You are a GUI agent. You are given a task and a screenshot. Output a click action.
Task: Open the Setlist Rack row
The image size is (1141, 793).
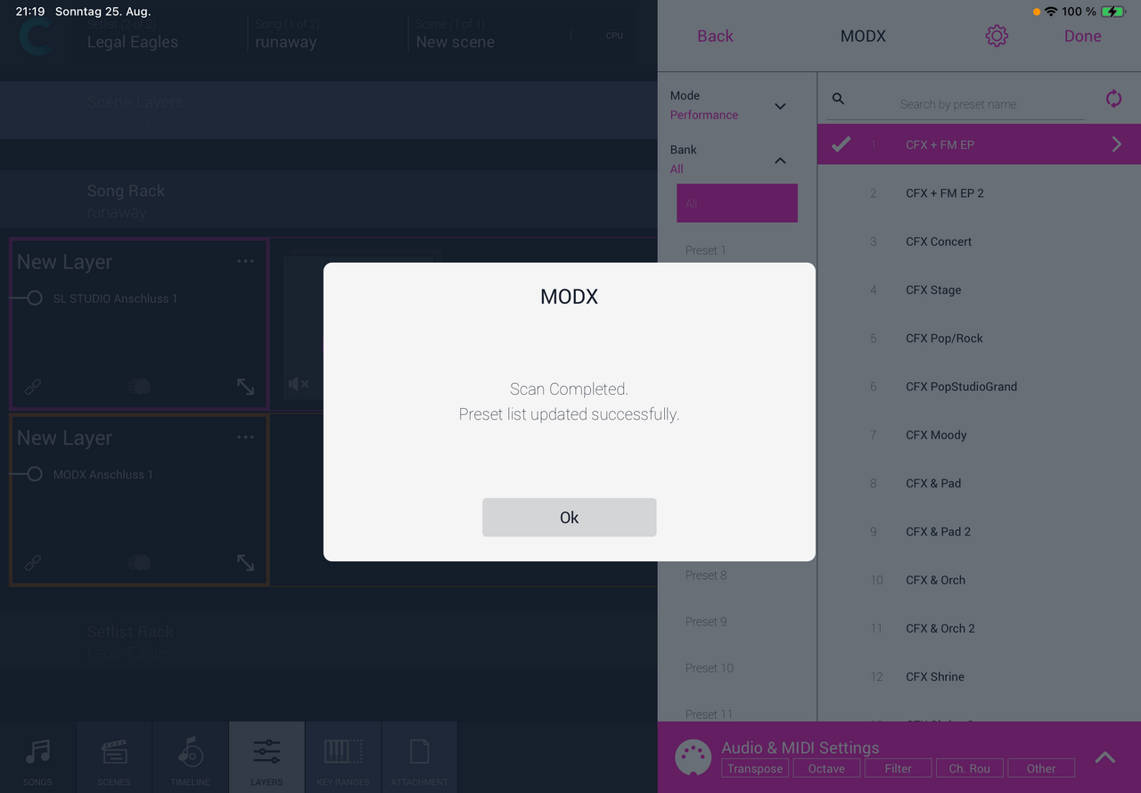[328, 641]
